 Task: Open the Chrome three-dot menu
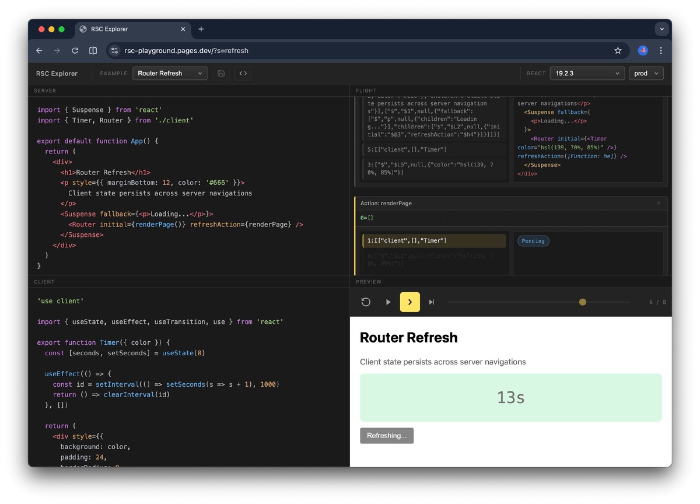pyautogui.click(x=661, y=51)
